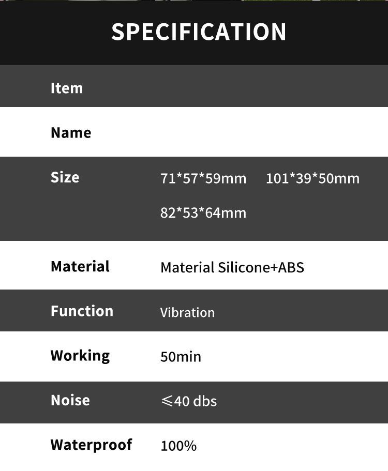This screenshot has width=388, height=471.
Task: Click the 100% waterproof value
Action: click(178, 446)
